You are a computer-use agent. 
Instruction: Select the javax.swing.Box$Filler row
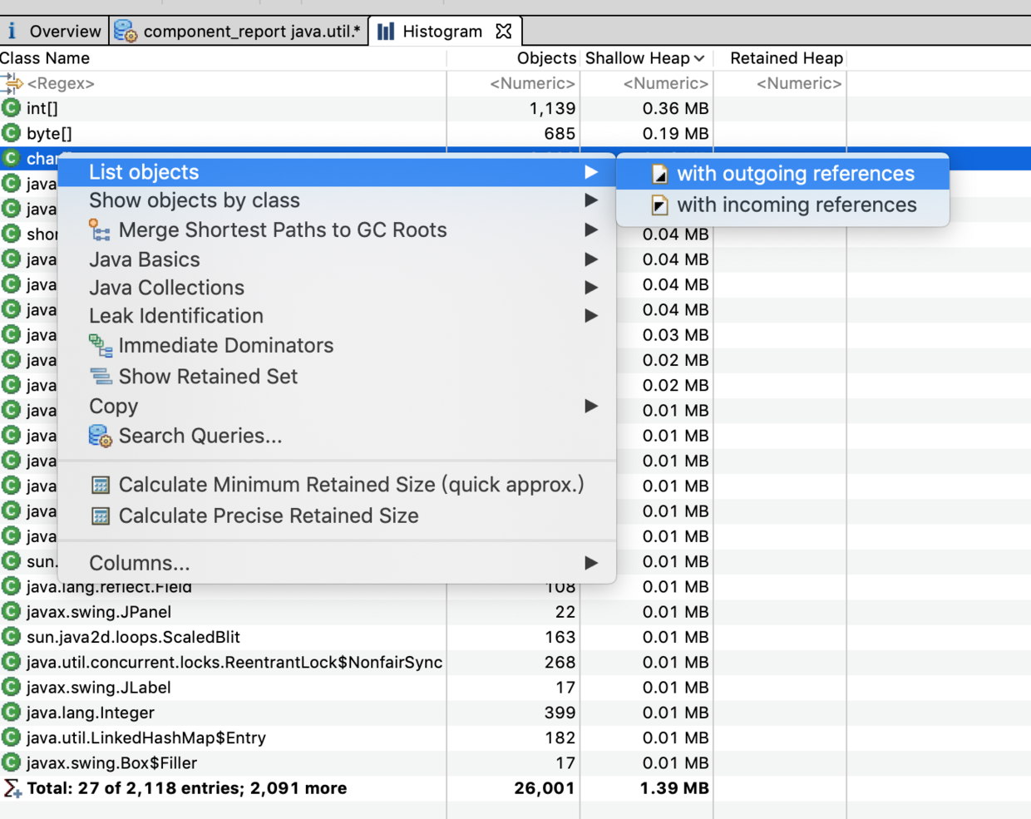(x=515, y=763)
